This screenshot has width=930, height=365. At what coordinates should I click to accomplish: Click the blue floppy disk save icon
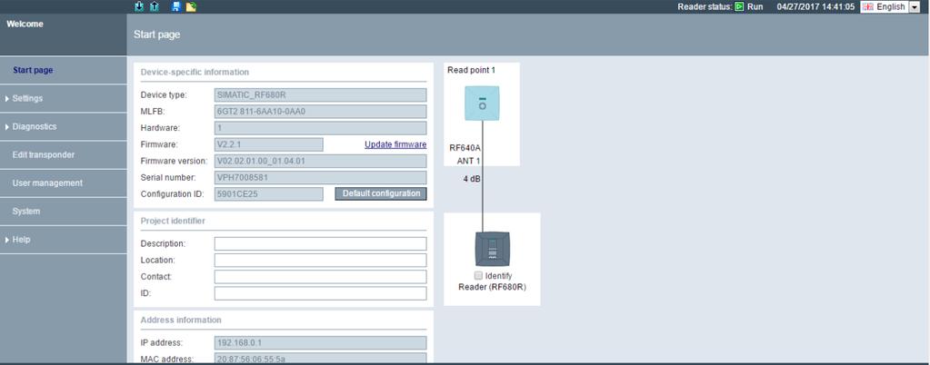click(176, 6)
